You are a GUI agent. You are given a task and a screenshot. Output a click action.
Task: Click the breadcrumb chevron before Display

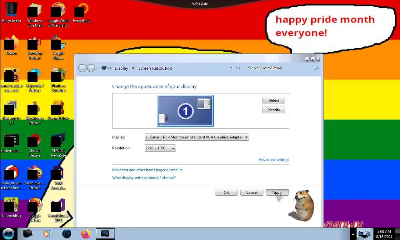tap(109, 68)
